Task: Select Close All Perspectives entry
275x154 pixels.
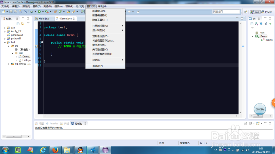Action: click(x=105, y=54)
